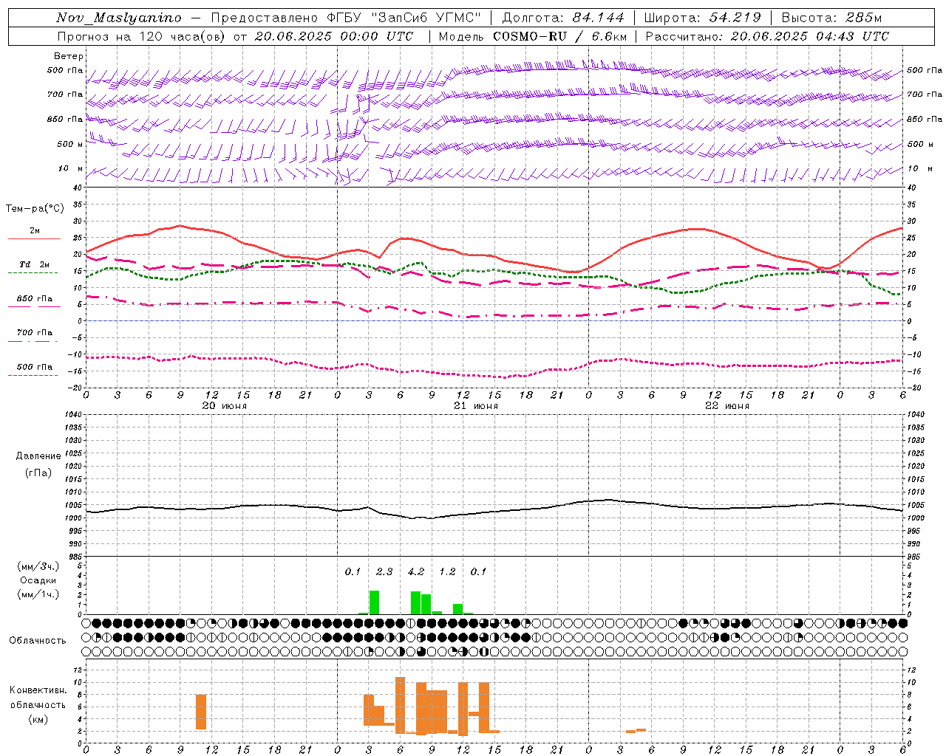The image size is (946, 756).
Task: Select the text ФГБУ "ЗапСиб УГМС"
Action: click(404, 18)
